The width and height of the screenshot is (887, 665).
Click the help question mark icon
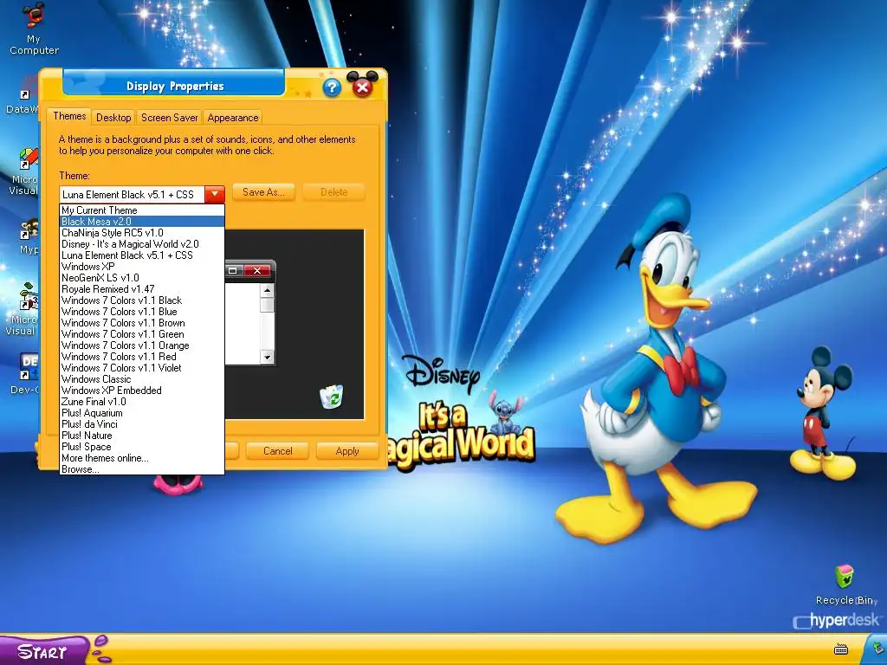[332, 87]
